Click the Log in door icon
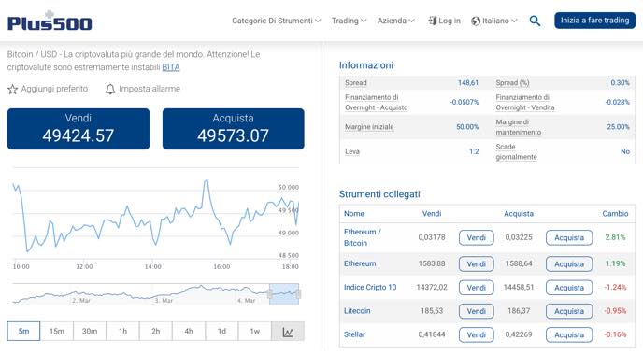 point(432,21)
